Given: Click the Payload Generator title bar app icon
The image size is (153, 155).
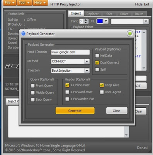Looking at the screenshot, I should [x=23, y=34].
